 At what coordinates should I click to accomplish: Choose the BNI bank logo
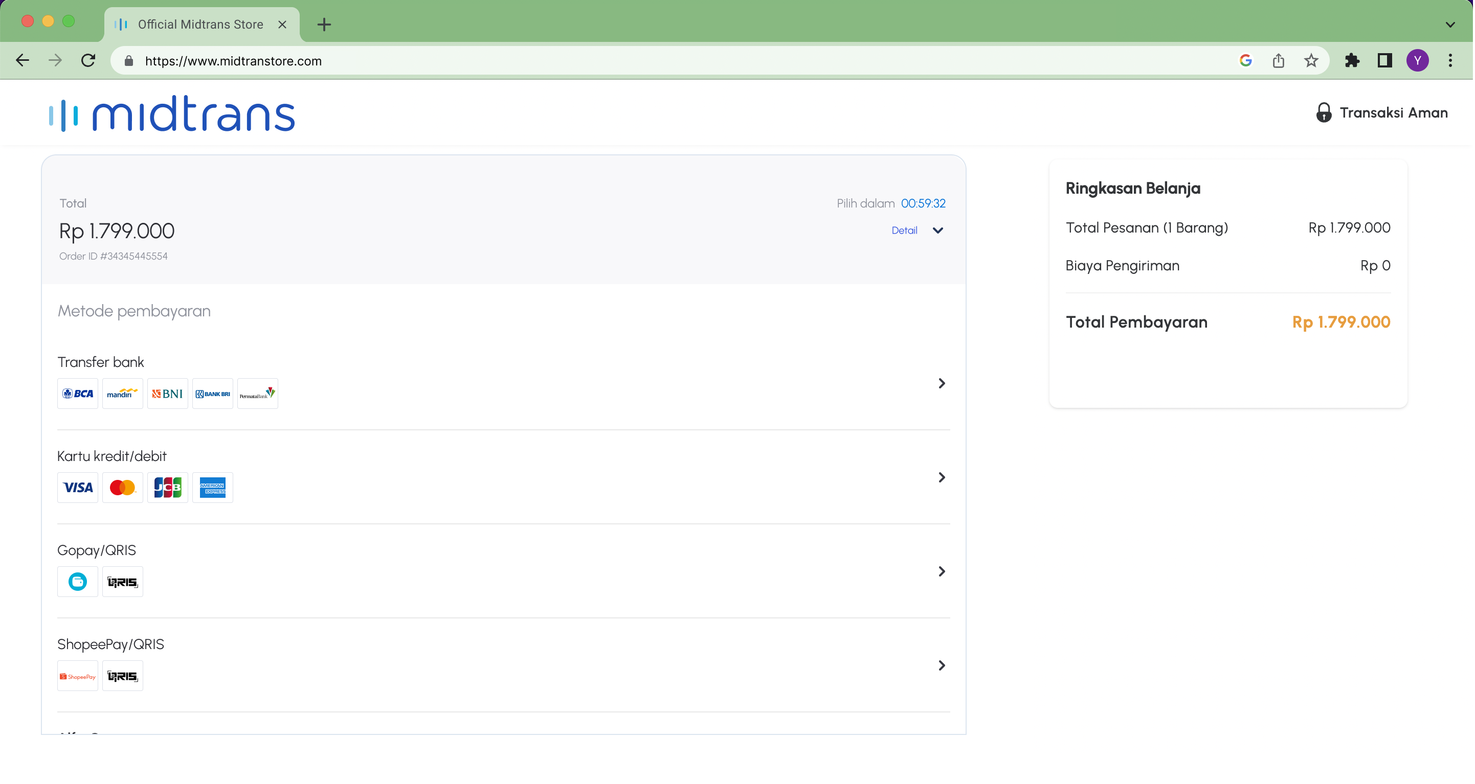167,394
